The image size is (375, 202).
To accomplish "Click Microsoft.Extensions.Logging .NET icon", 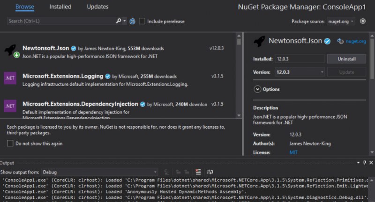I will click(10, 78).
